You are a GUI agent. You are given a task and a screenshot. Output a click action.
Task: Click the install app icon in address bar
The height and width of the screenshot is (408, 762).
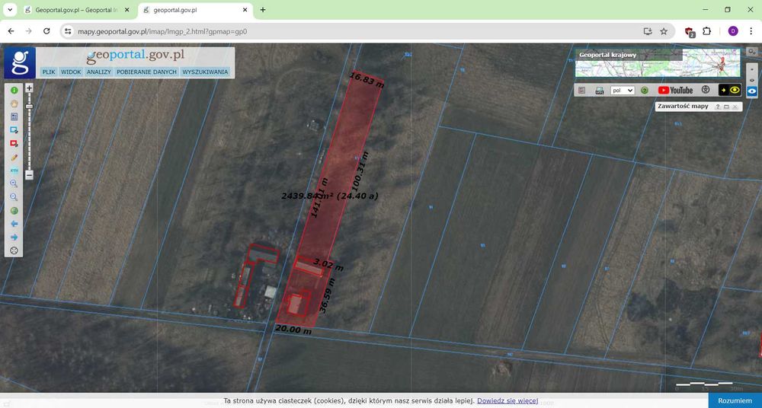pyautogui.click(x=647, y=31)
